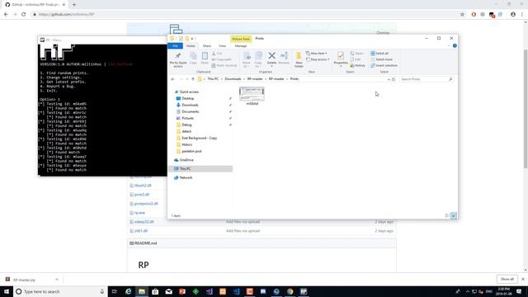The width and height of the screenshot is (528, 297).
Task: Open the File tab in Explorer
Action: [x=175, y=46]
